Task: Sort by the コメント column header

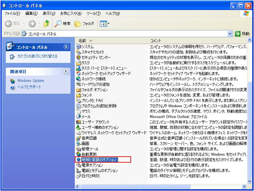Action: 197,40
